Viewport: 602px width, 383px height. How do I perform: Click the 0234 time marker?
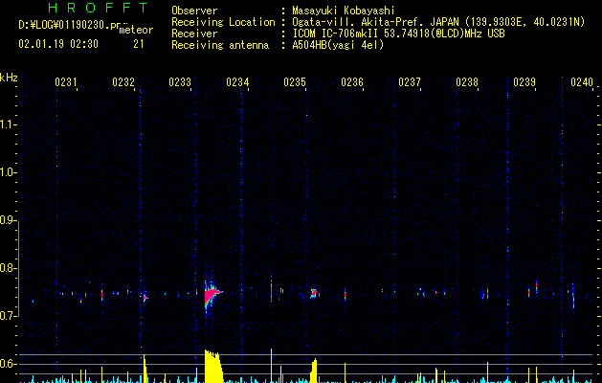pos(237,82)
